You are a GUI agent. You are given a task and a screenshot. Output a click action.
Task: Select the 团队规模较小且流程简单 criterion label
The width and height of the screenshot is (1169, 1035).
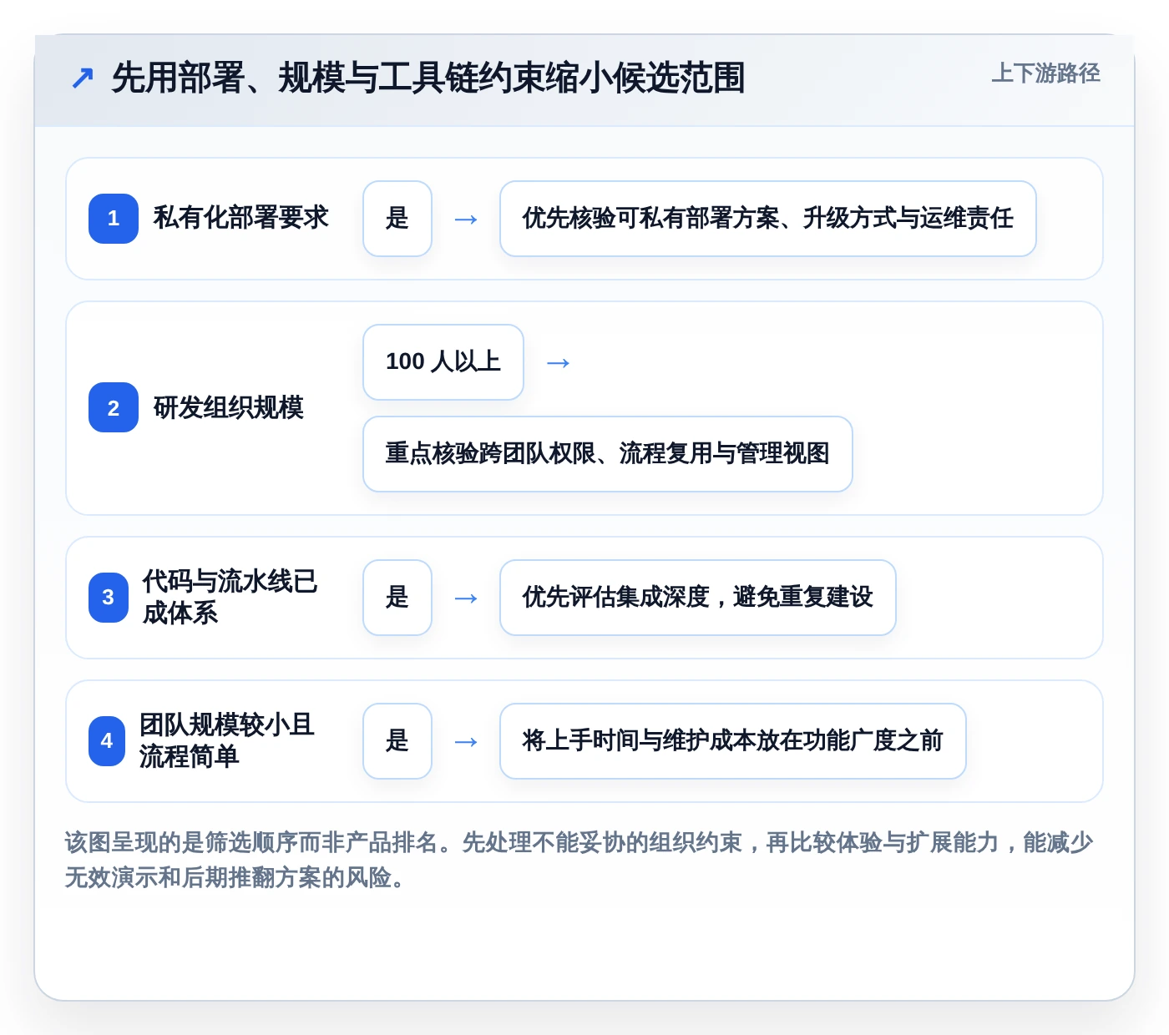coord(227,740)
